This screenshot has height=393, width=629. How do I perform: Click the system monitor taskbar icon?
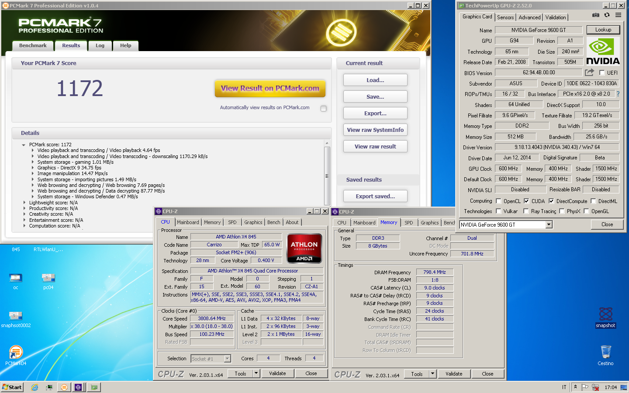coord(49,387)
